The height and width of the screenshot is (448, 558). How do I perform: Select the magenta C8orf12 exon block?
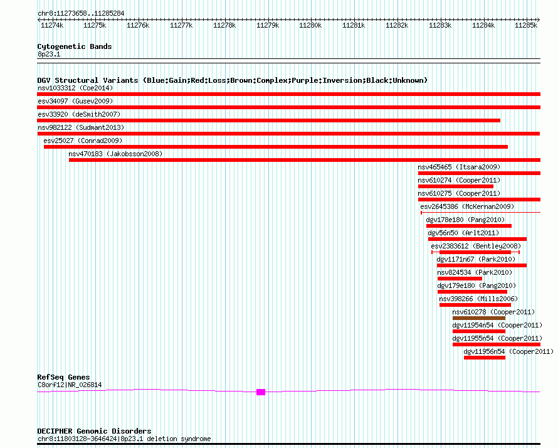(261, 392)
